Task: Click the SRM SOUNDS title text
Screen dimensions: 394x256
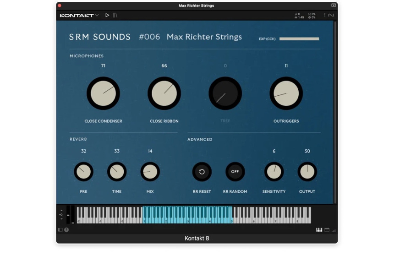Action: pyautogui.click(x=100, y=37)
